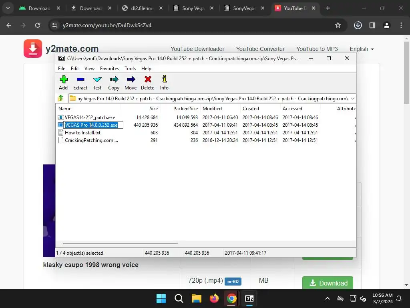Sort by the Created column header
Viewport: 410px width, 308px height.
click(x=260, y=108)
